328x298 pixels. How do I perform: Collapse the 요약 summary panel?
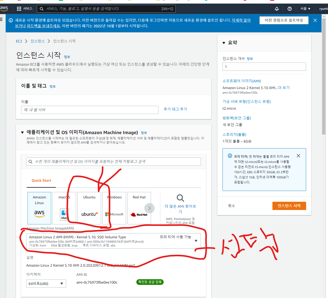(224, 43)
